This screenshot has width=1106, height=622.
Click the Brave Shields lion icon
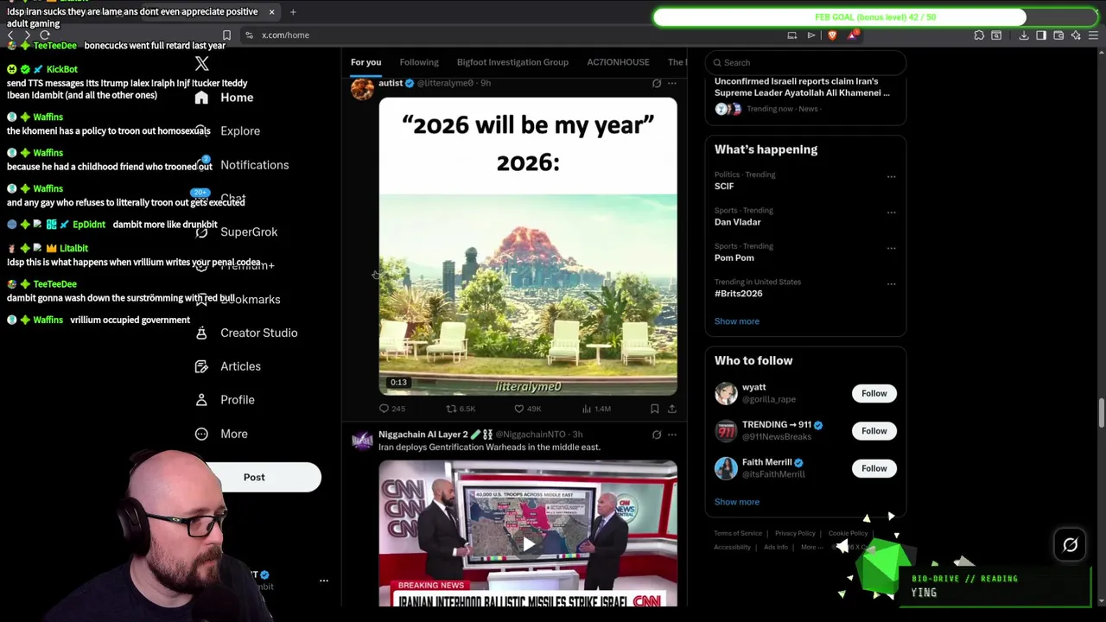click(832, 35)
